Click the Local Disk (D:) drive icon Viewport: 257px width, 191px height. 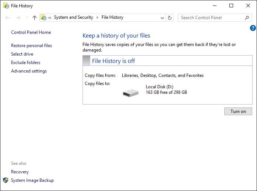[x=131, y=93]
